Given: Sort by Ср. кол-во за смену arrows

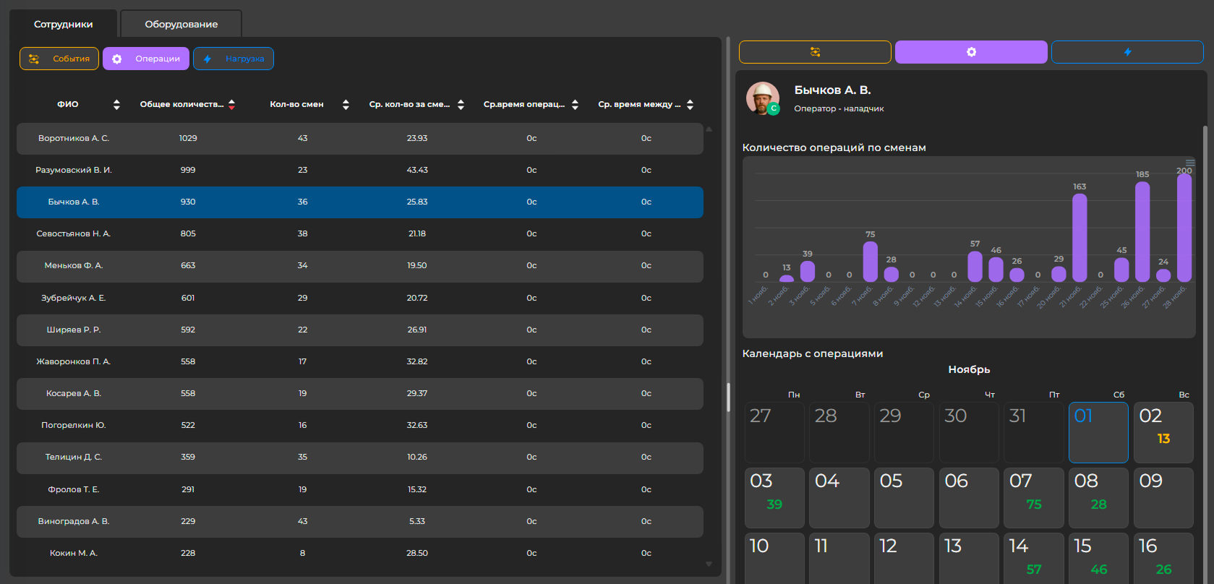Looking at the screenshot, I should (461, 105).
